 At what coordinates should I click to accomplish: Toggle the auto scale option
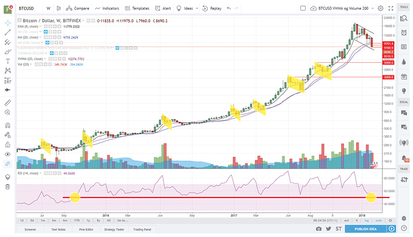coord(378,220)
